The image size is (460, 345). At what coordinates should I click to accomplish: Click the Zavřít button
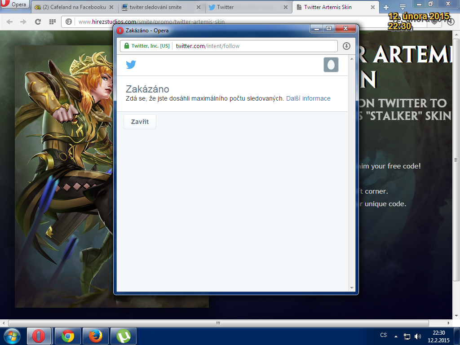pyautogui.click(x=140, y=122)
